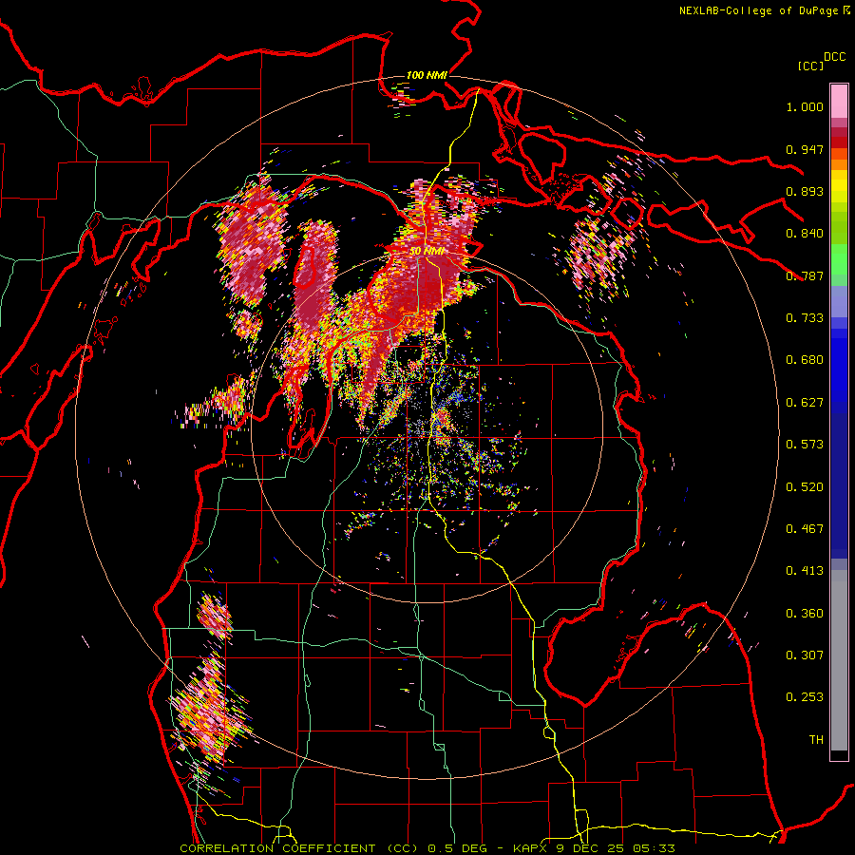Click the DCC product label above legend
Viewport: 855px width, 855px height.
(835, 57)
